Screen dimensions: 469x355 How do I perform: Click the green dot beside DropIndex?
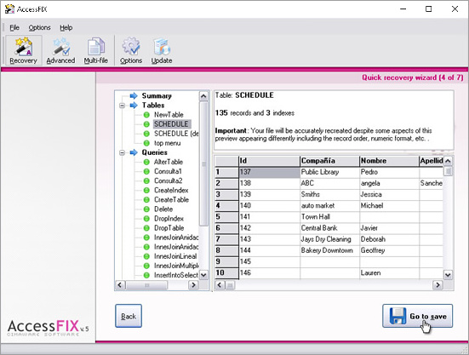click(x=146, y=219)
